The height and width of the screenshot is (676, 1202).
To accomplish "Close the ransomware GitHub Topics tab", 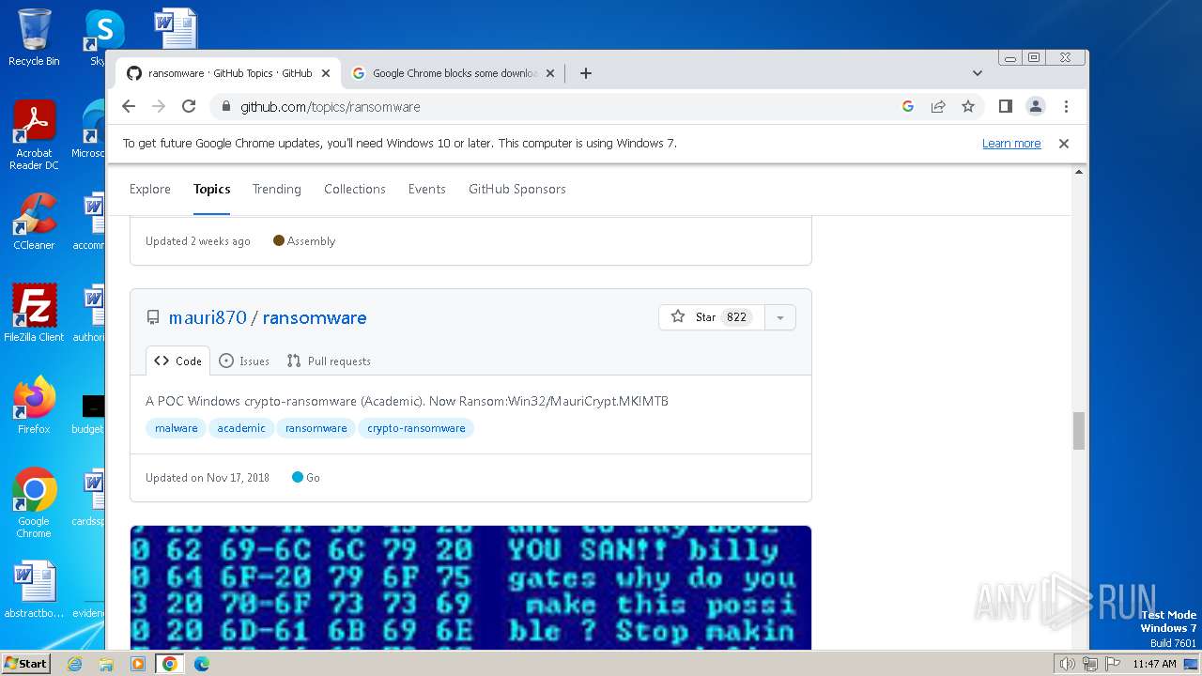I will click(x=326, y=73).
